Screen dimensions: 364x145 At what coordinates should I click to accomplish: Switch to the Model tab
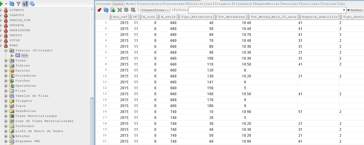[x=131, y=4]
